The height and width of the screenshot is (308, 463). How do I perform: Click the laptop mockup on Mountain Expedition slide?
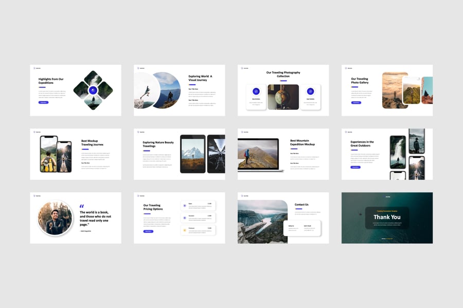coord(259,155)
